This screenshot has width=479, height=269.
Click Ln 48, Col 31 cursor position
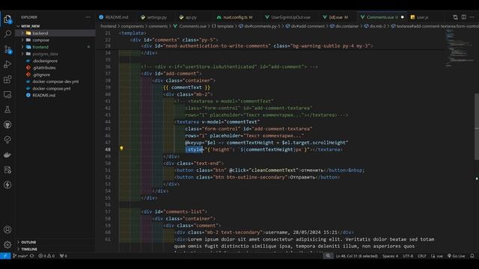tap(356, 256)
